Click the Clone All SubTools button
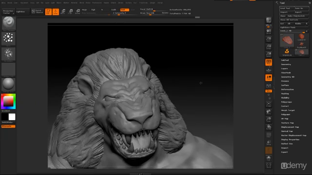This screenshot has height=175, width=312. click(294, 19)
